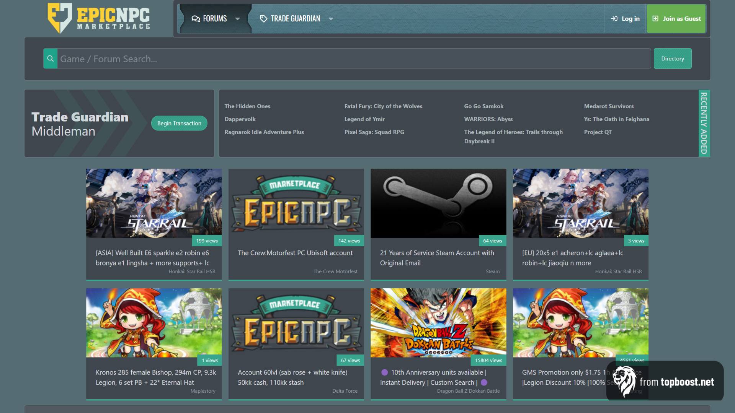Viewport: 735px width, 413px height.
Task: Open the TRADE GUARDIAN menu
Action: point(296,19)
